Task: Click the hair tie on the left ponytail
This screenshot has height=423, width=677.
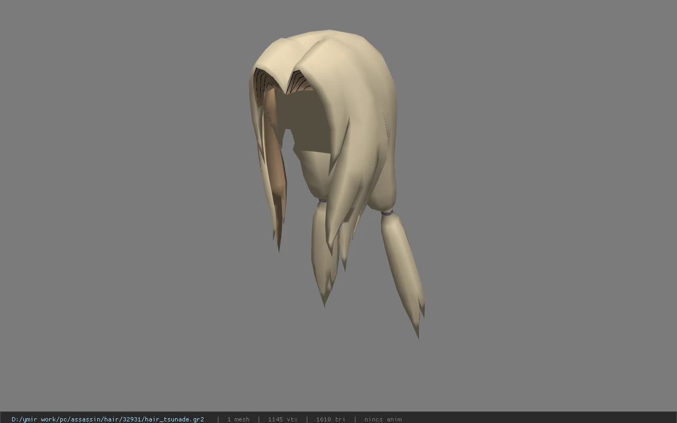Action: (x=322, y=200)
